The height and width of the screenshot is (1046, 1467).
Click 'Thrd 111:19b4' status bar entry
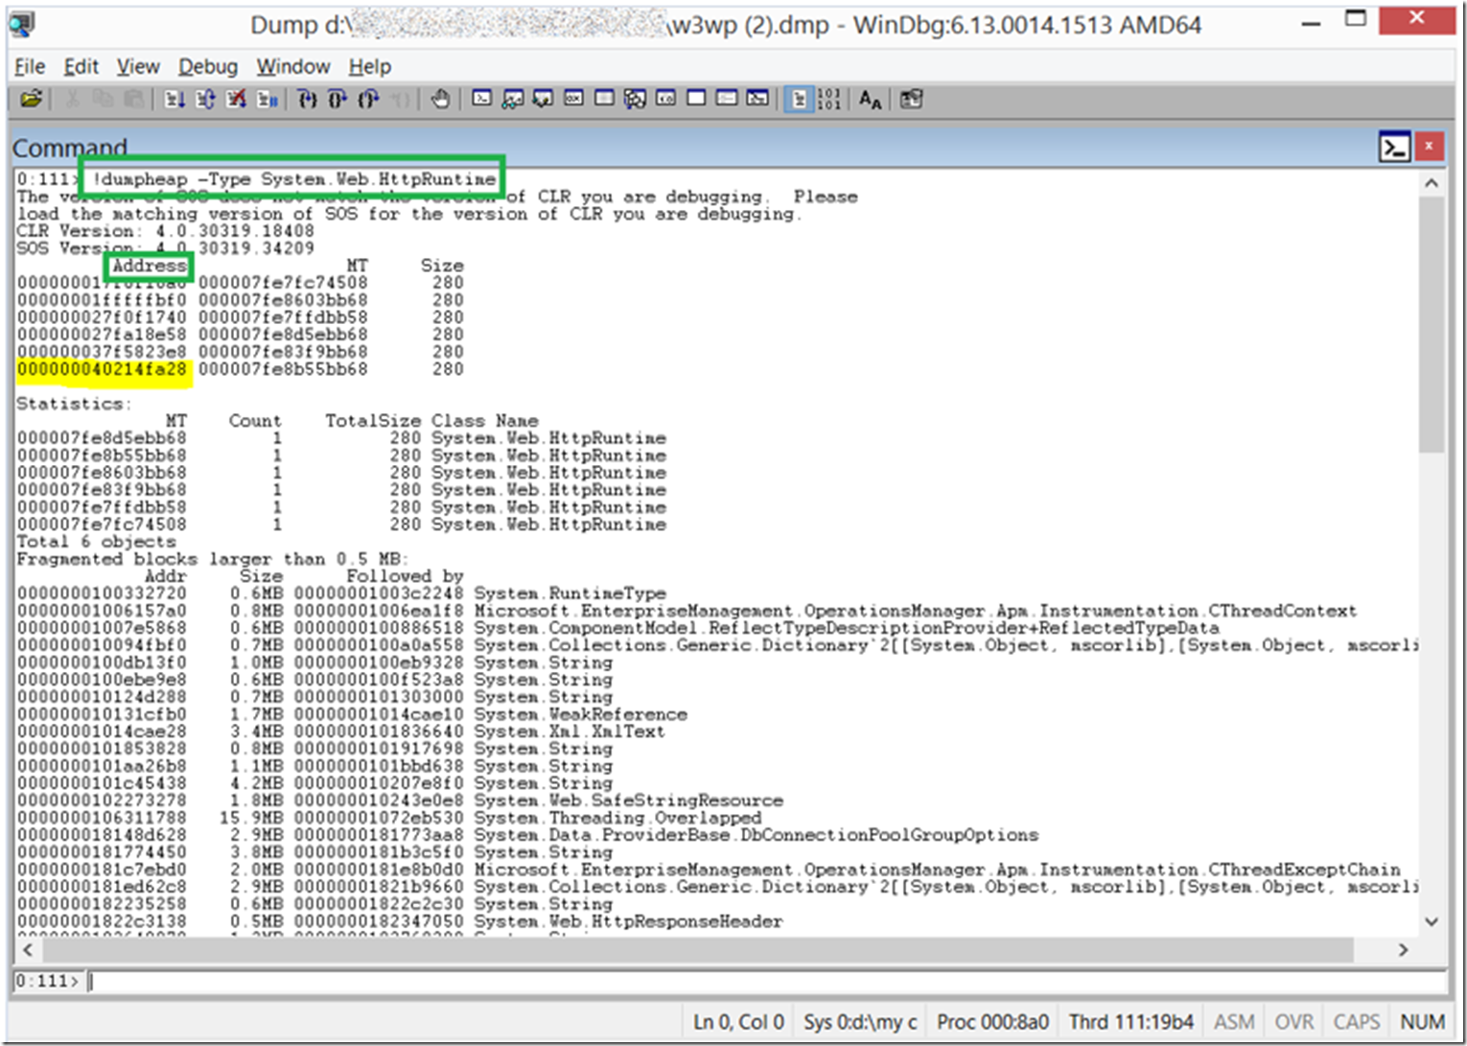(x=1131, y=1022)
